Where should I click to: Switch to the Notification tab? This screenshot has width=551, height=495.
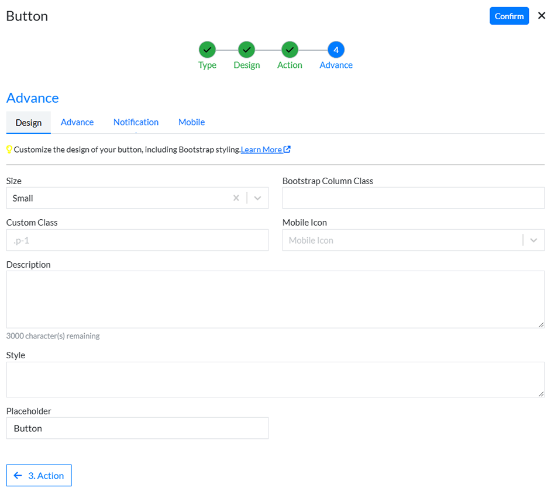click(x=136, y=122)
